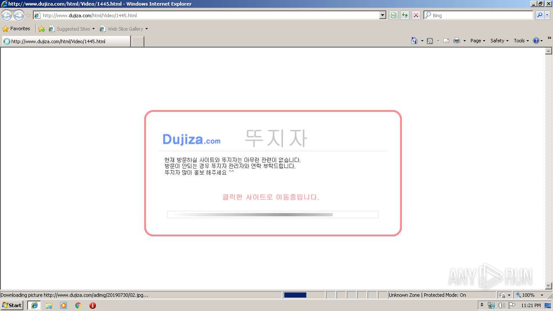
Task: Click the vertical scrollbar up arrow
Action: pos(549,51)
